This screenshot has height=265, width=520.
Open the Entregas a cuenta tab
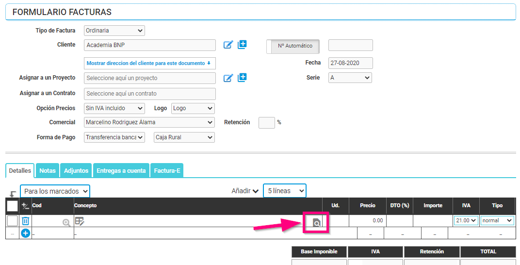(121, 171)
